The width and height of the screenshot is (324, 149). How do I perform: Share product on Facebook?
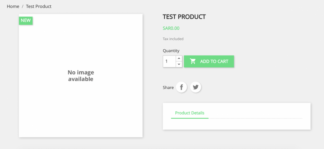(181, 87)
